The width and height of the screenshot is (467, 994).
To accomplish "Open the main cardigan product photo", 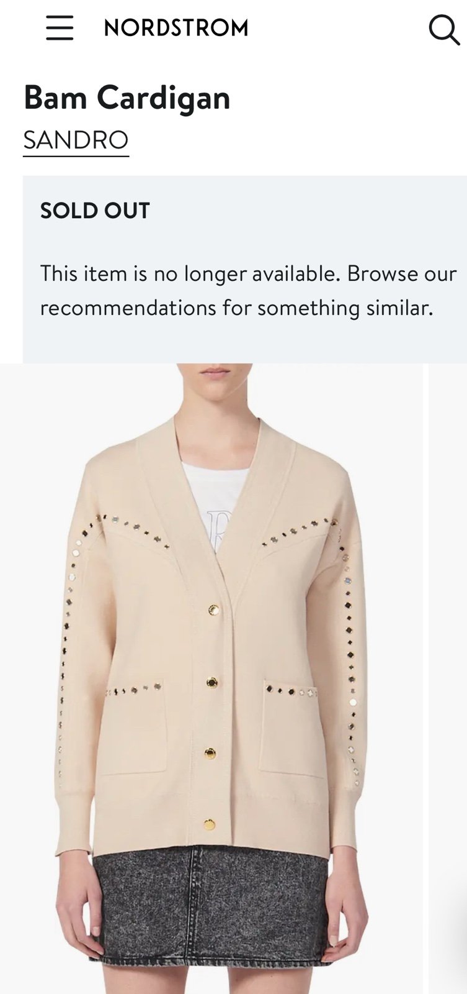I will click(x=211, y=678).
